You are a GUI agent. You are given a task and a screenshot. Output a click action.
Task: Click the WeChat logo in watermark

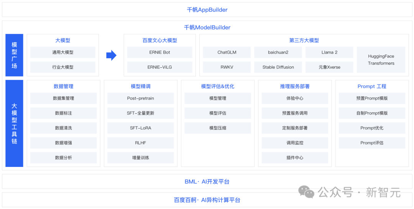point(307,191)
